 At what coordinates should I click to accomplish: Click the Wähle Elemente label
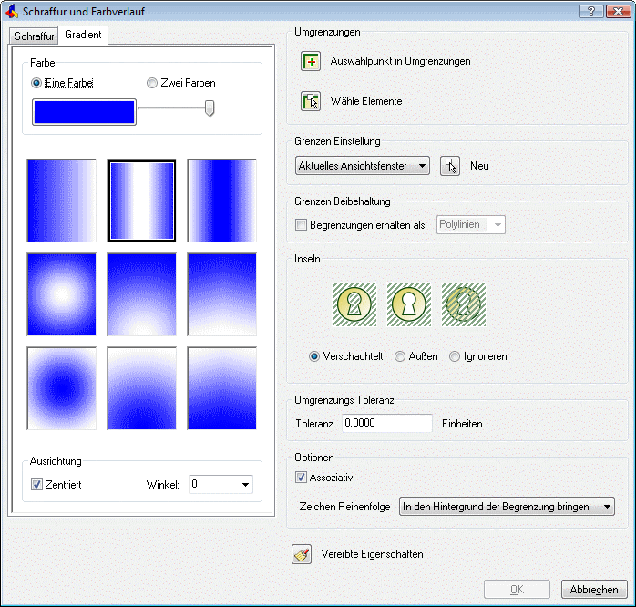pyautogui.click(x=366, y=101)
